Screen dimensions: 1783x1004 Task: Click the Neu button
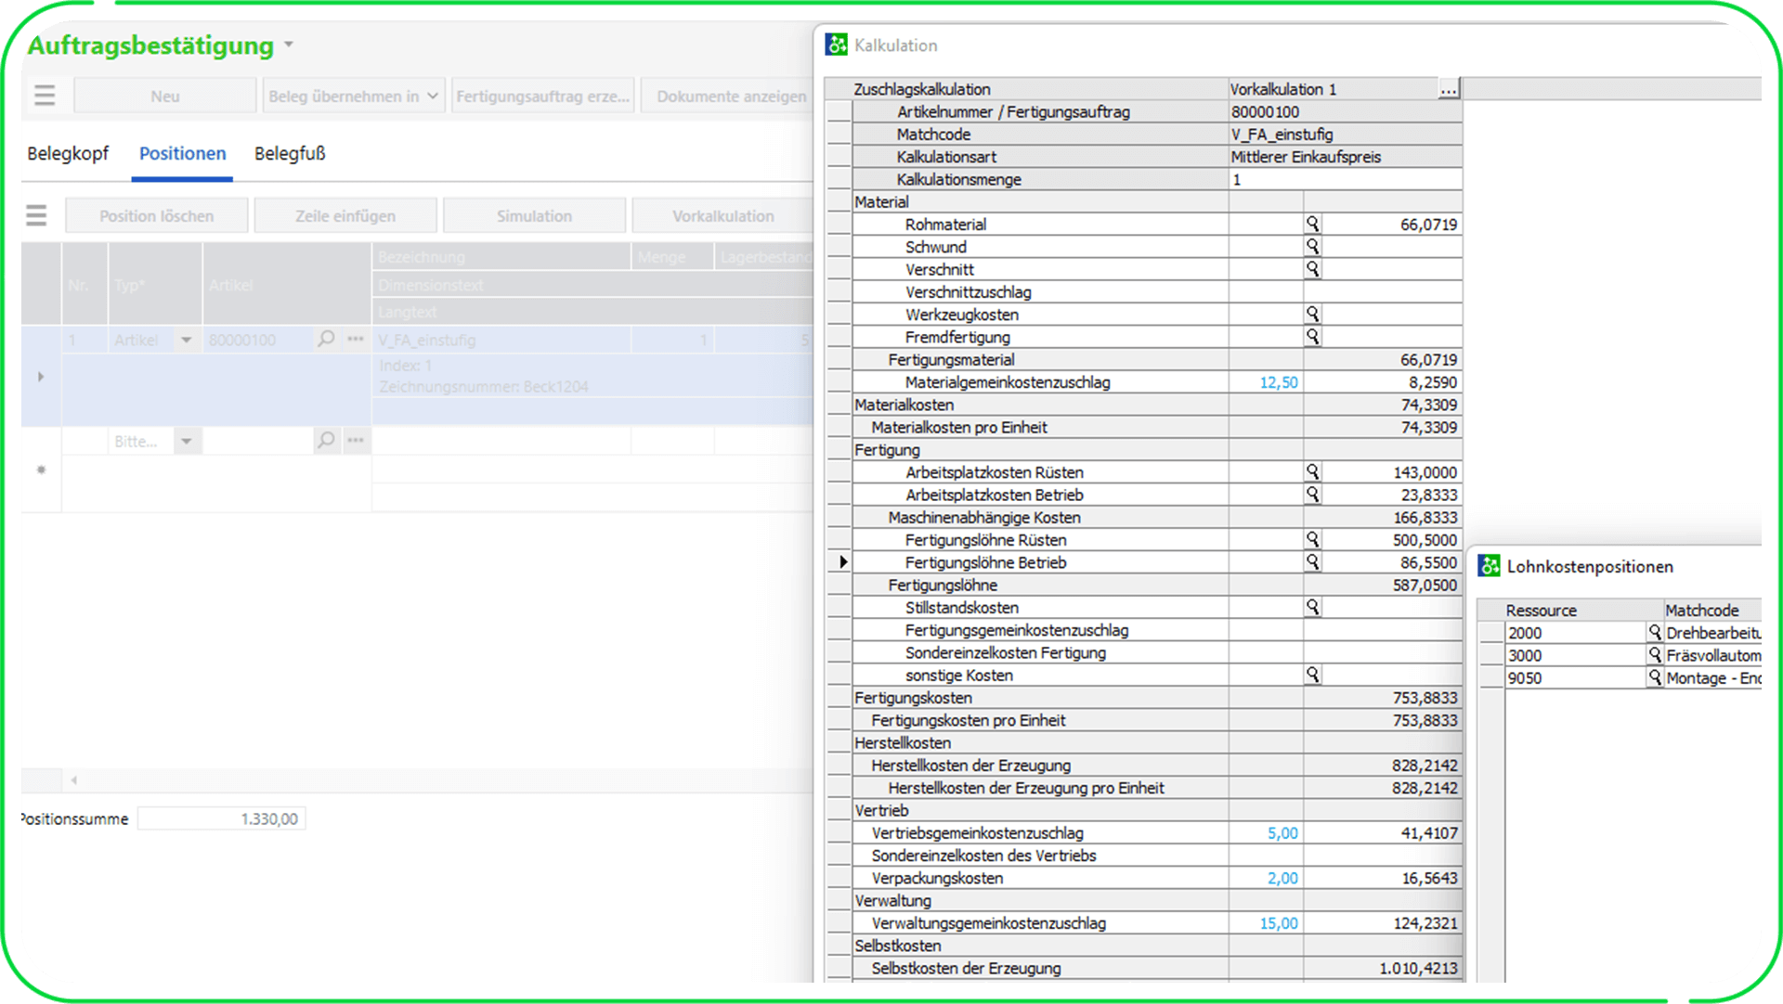(x=164, y=96)
